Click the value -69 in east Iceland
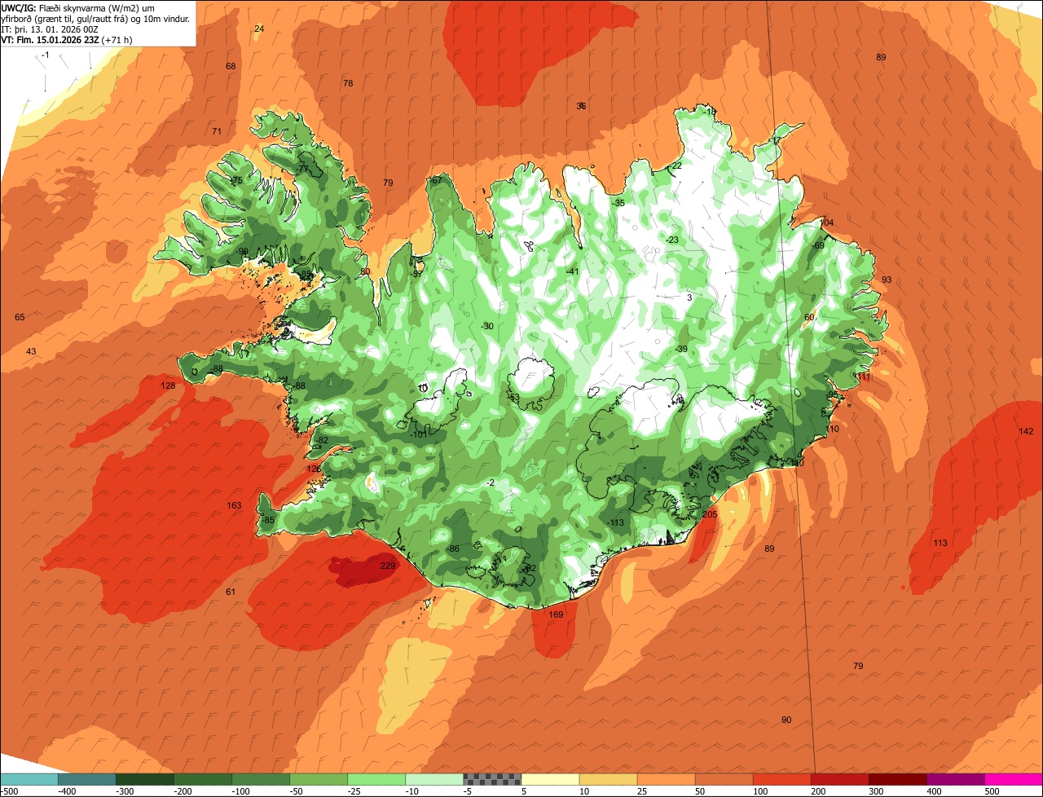Image resolution: width=1043 pixels, height=797 pixels. click(818, 245)
